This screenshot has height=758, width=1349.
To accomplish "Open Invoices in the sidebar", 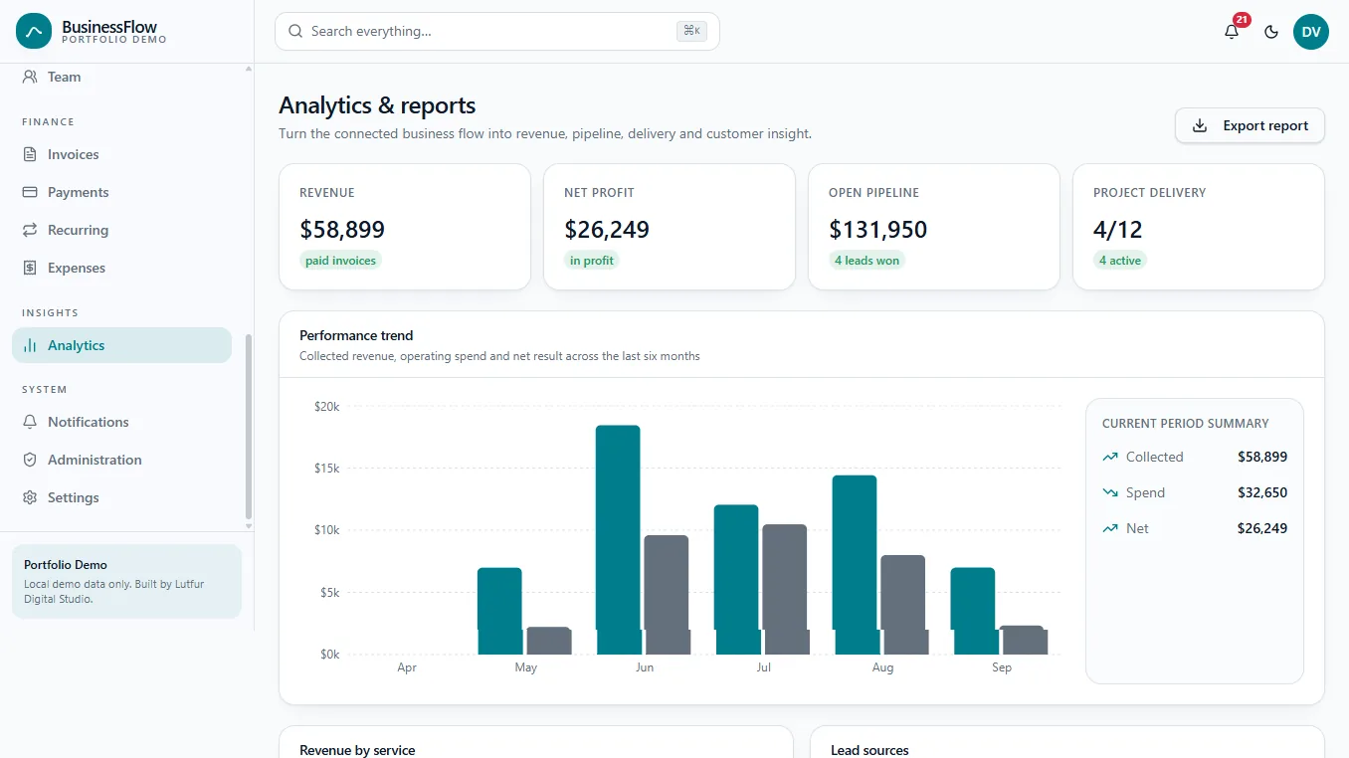I will [x=121, y=154].
